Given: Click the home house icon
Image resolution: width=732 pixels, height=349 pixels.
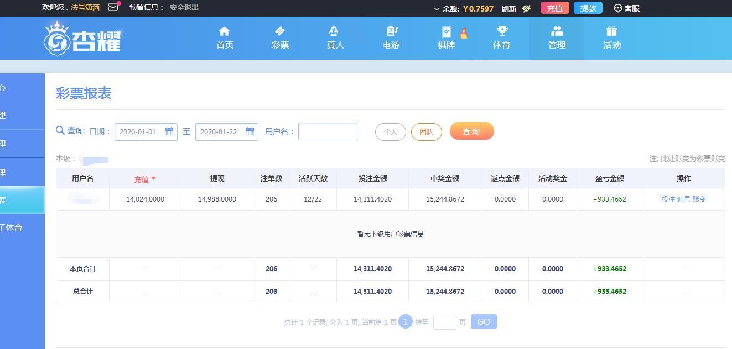Looking at the screenshot, I should [224, 31].
